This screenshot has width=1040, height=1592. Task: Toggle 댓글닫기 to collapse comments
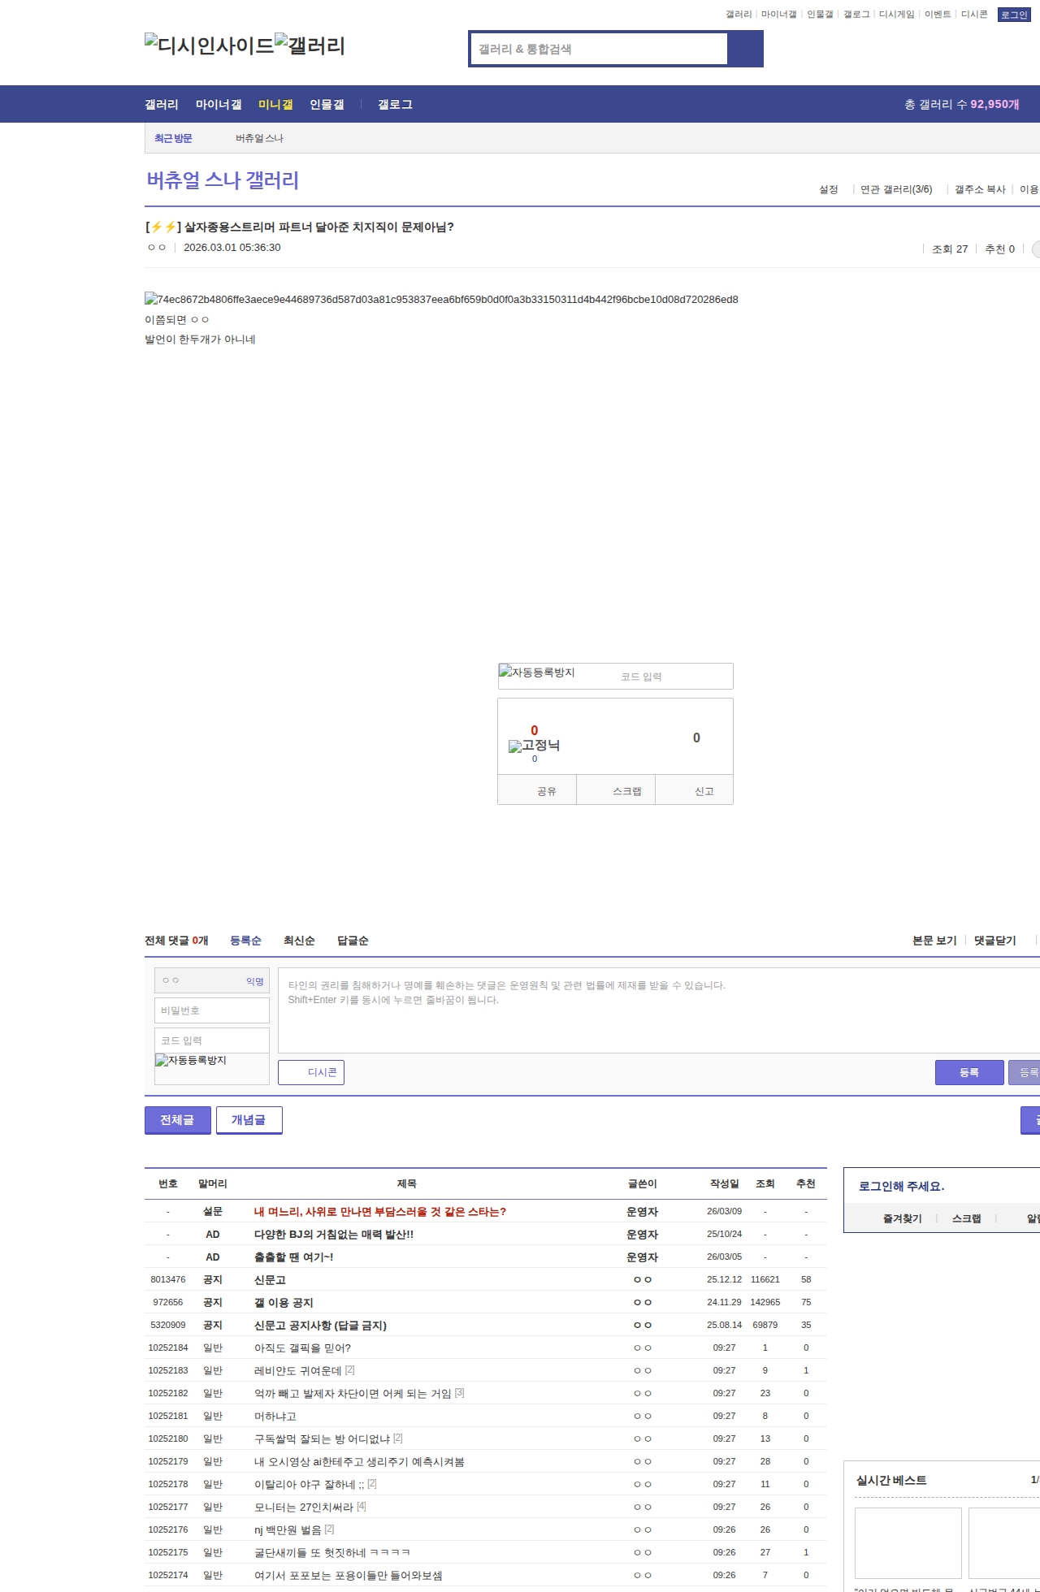tap(994, 941)
